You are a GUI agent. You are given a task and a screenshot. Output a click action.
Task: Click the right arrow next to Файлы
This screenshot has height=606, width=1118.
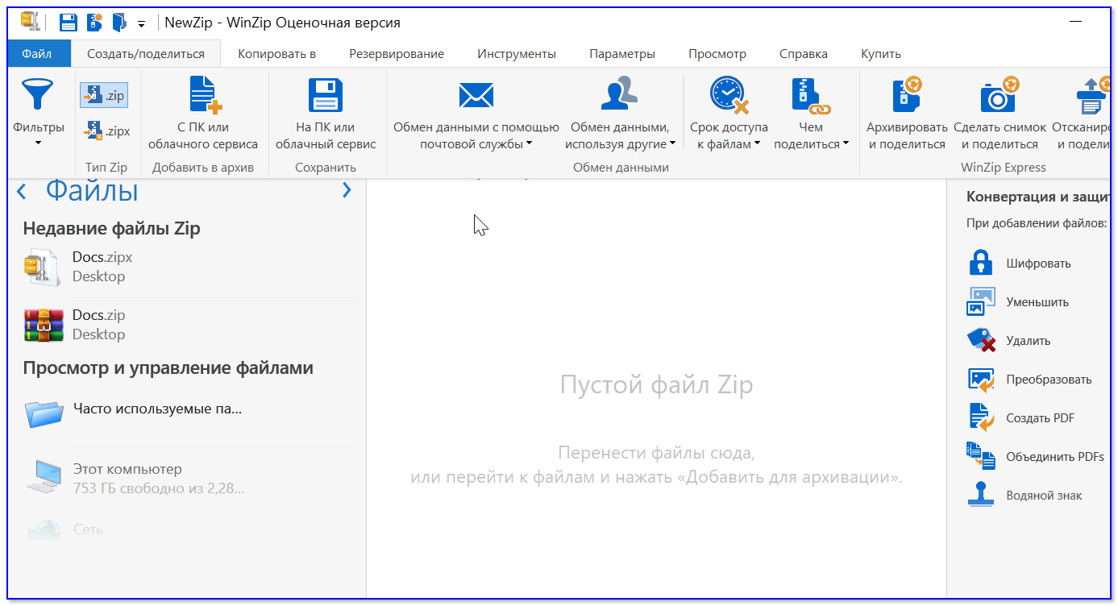347,191
